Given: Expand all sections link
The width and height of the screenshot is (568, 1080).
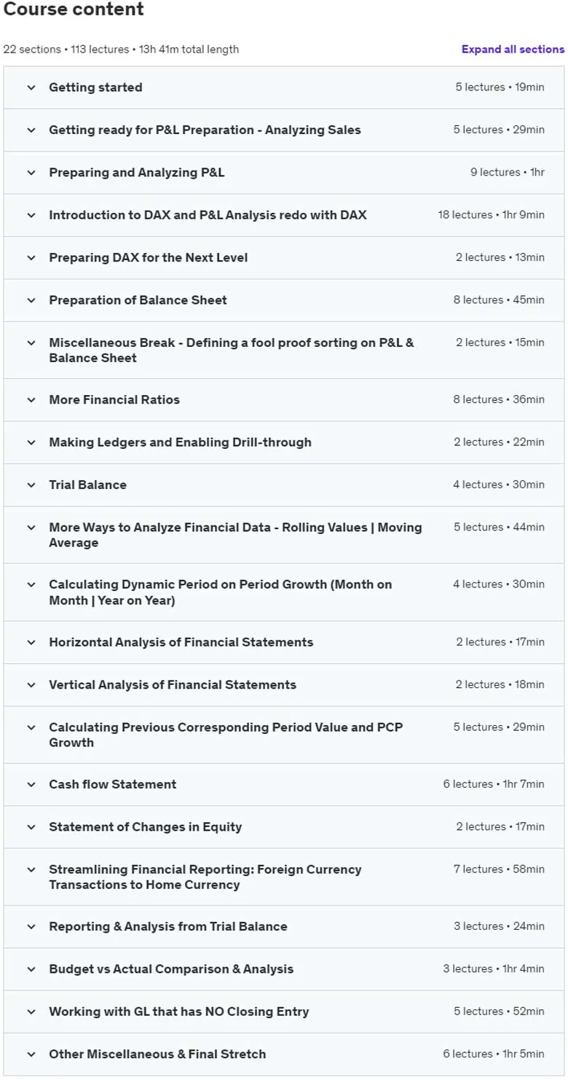Looking at the screenshot, I should [x=513, y=50].
